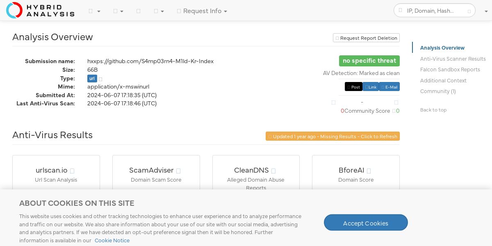This screenshot has width=492, height=246.
Task: Click the external link icon beside urlscan.io
Action: (72, 171)
